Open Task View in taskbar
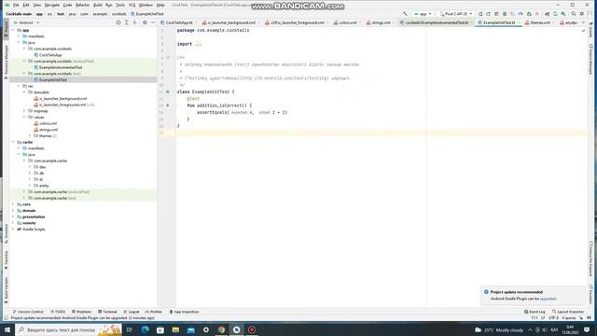Viewport: 597px width, 336px height. pyautogui.click(x=129, y=329)
